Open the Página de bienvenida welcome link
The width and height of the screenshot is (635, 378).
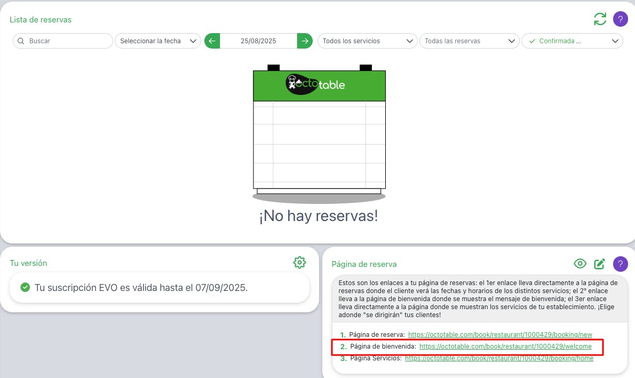click(x=505, y=346)
